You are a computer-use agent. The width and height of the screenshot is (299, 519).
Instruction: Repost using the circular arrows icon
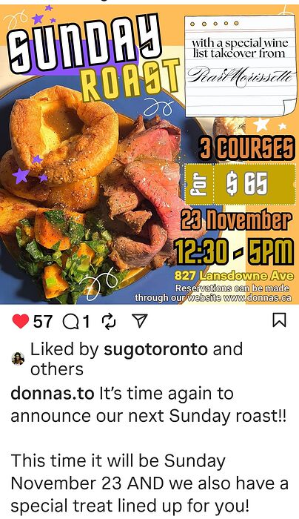[x=109, y=321]
